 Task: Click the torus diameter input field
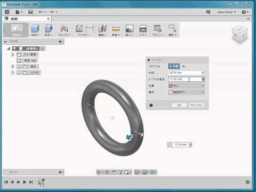pyautogui.click(x=185, y=79)
